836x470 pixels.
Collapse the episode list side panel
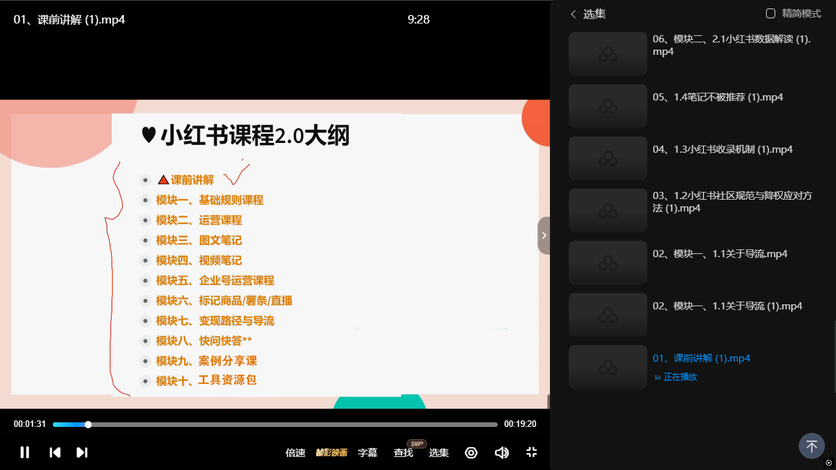[x=544, y=236]
